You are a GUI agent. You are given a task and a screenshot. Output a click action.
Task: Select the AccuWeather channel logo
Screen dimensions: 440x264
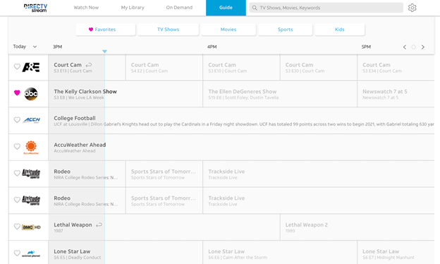coord(31,147)
